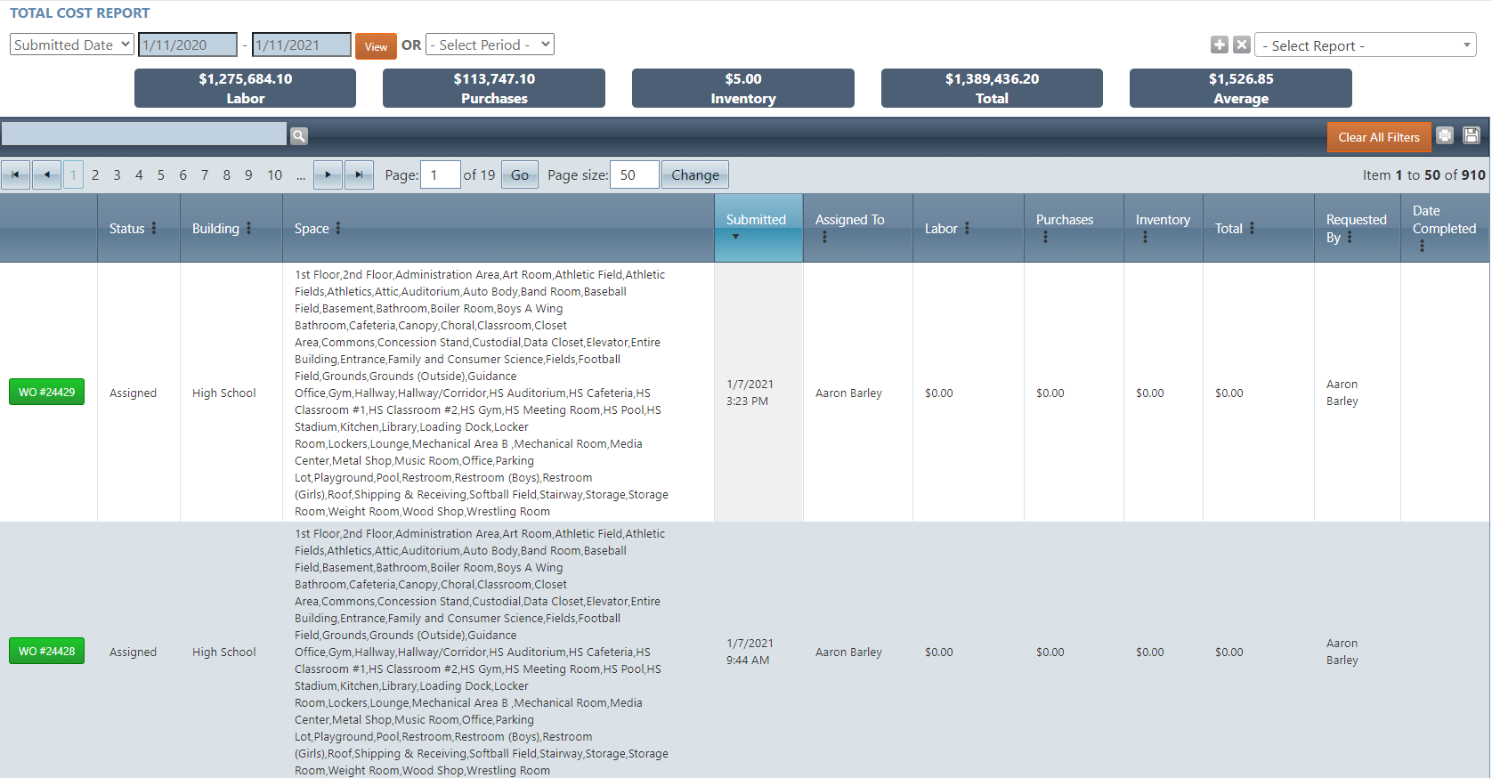Click the Go page button
The width and height of the screenshot is (1492, 778).
[520, 175]
